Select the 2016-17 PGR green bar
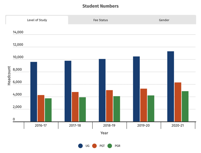 [48, 110]
